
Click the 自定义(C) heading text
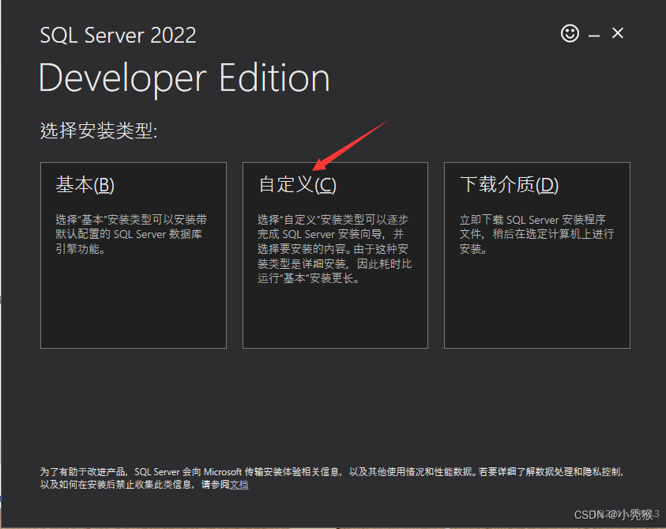(297, 185)
